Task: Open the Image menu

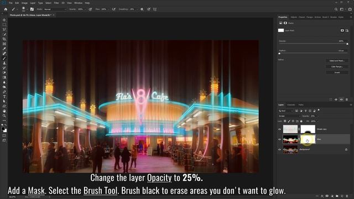Action: 24,3
